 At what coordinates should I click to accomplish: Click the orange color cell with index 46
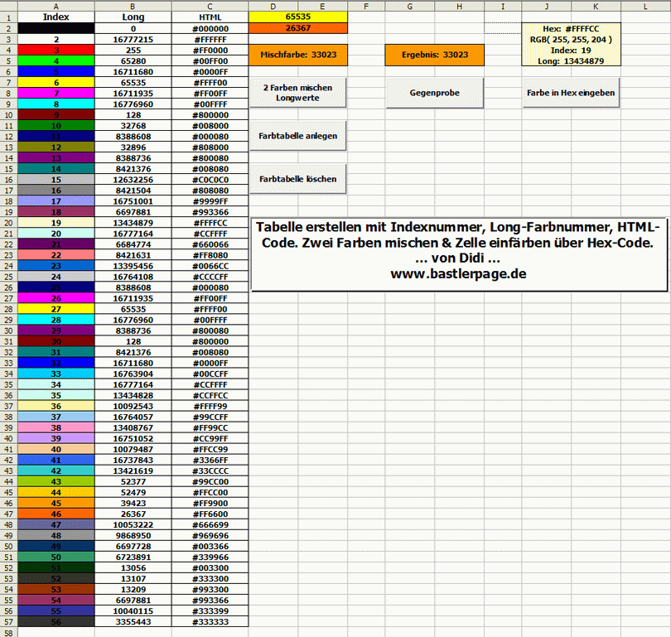point(56,514)
